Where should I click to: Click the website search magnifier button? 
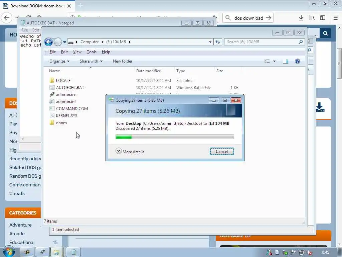click(x=325, y=33)
